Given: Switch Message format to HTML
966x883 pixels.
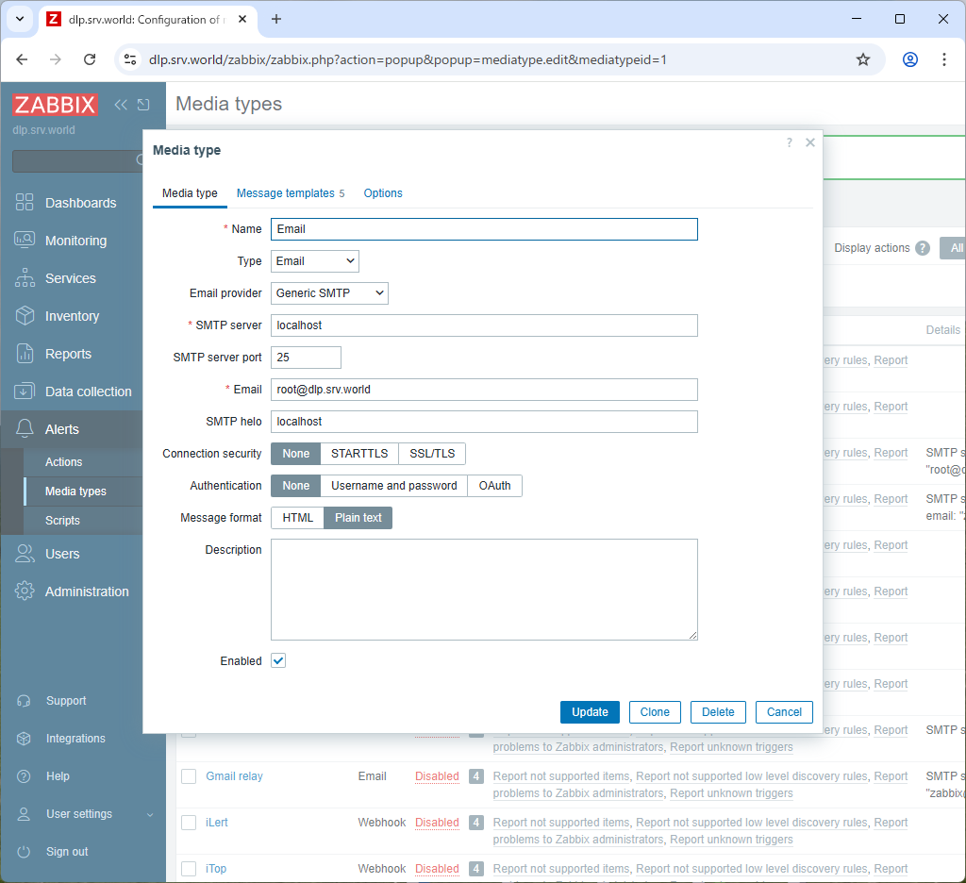Looking at the screenshot, I should click(297, 517).
